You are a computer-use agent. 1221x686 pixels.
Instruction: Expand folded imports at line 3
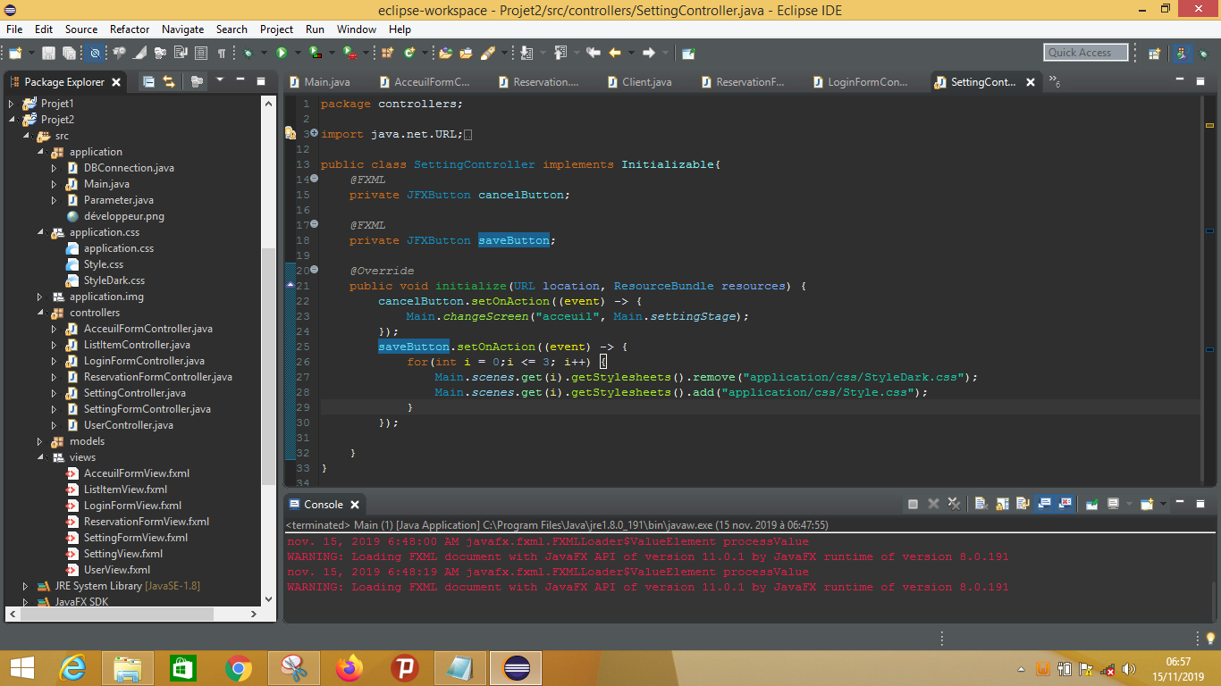tap(314, 133)
